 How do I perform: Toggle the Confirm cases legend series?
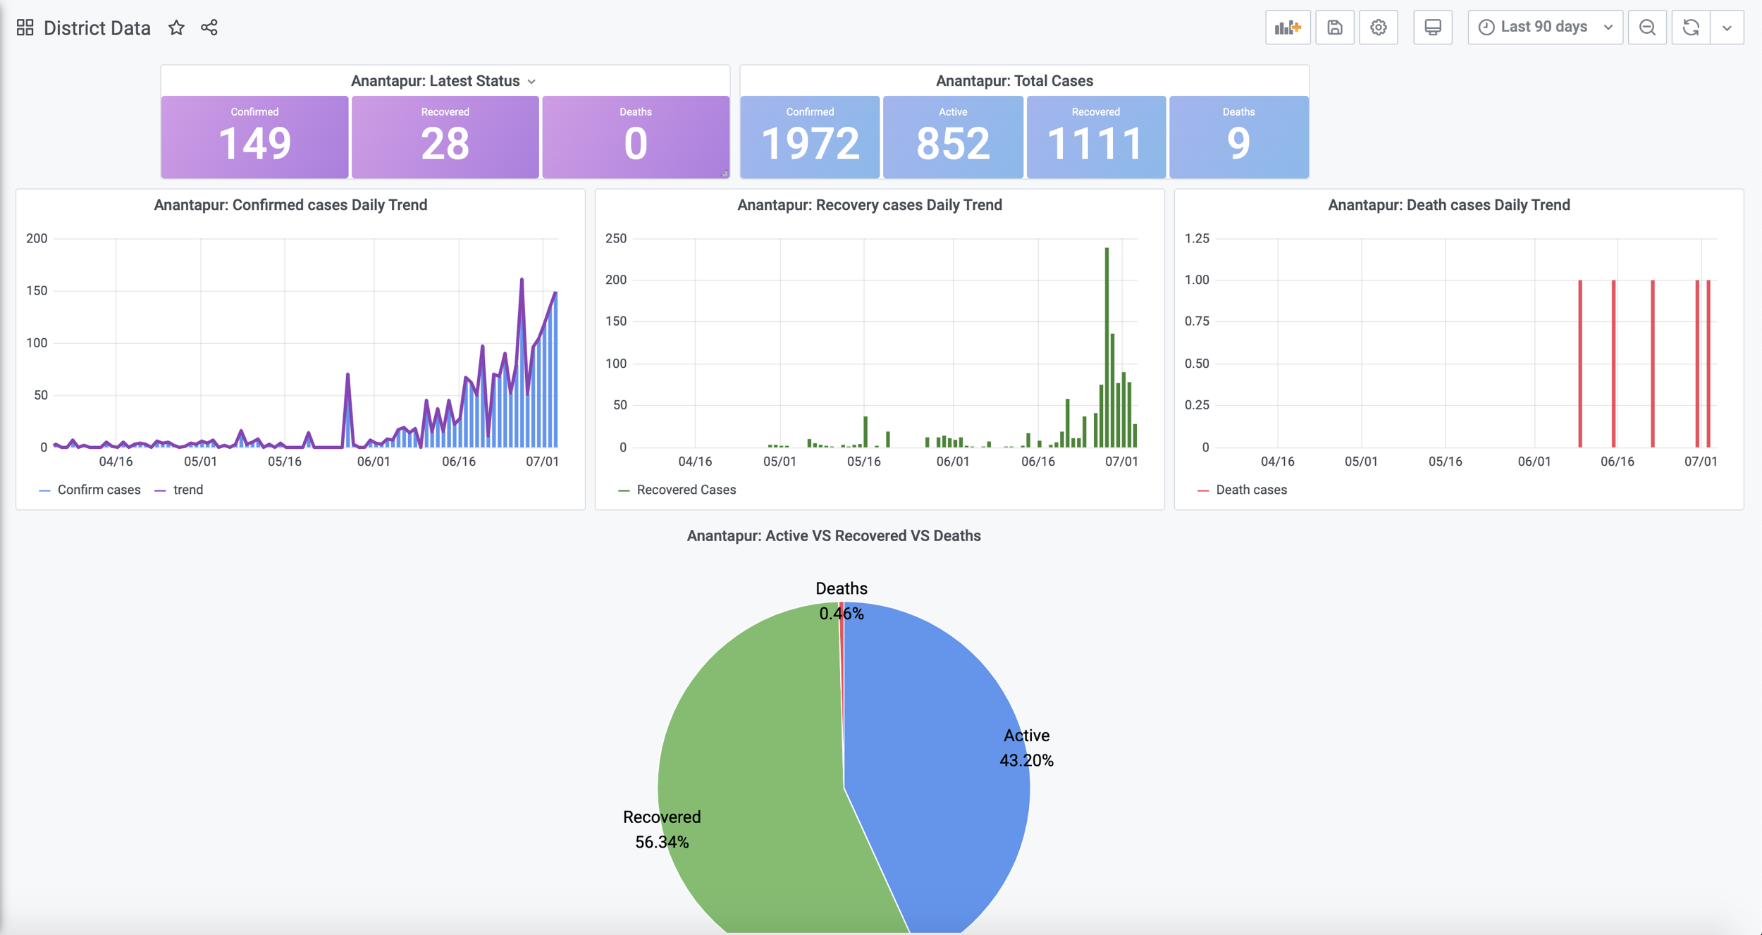(98, 490)
